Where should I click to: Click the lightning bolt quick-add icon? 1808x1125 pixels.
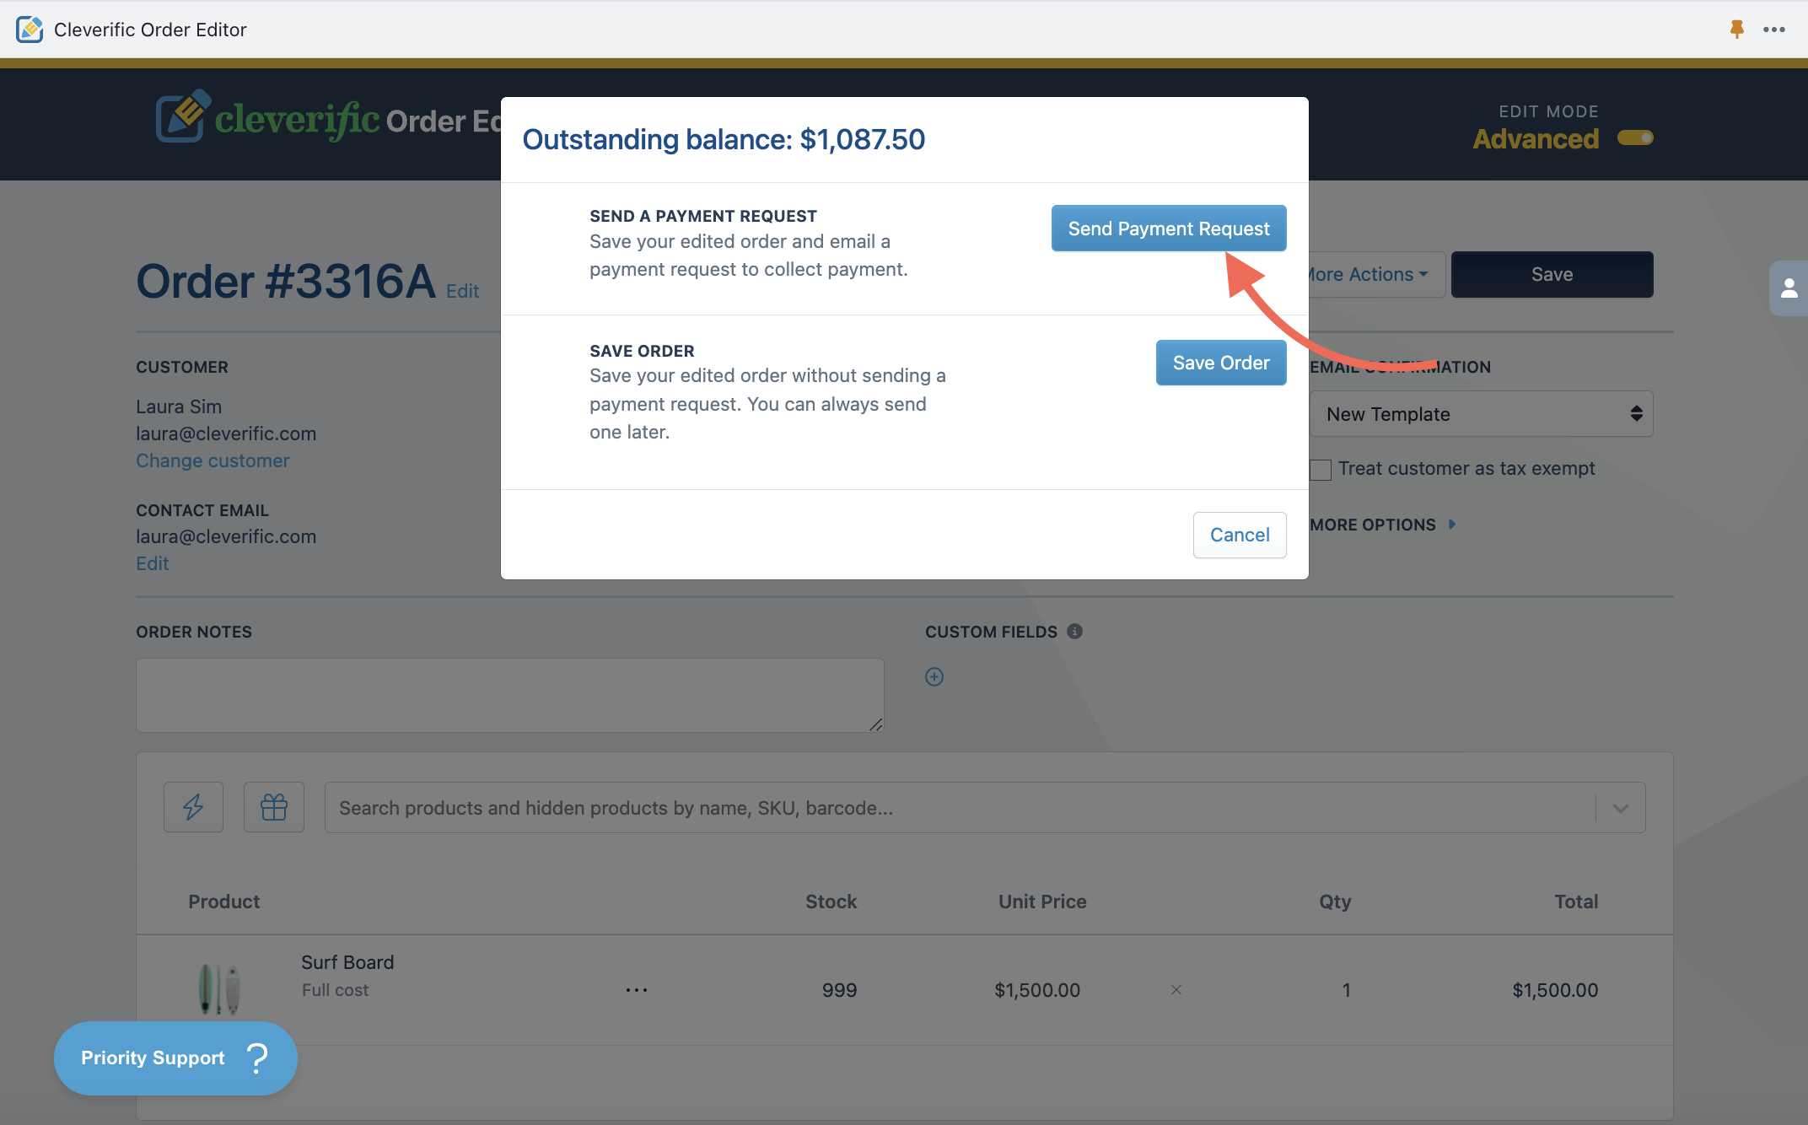[x=193, y=807]
